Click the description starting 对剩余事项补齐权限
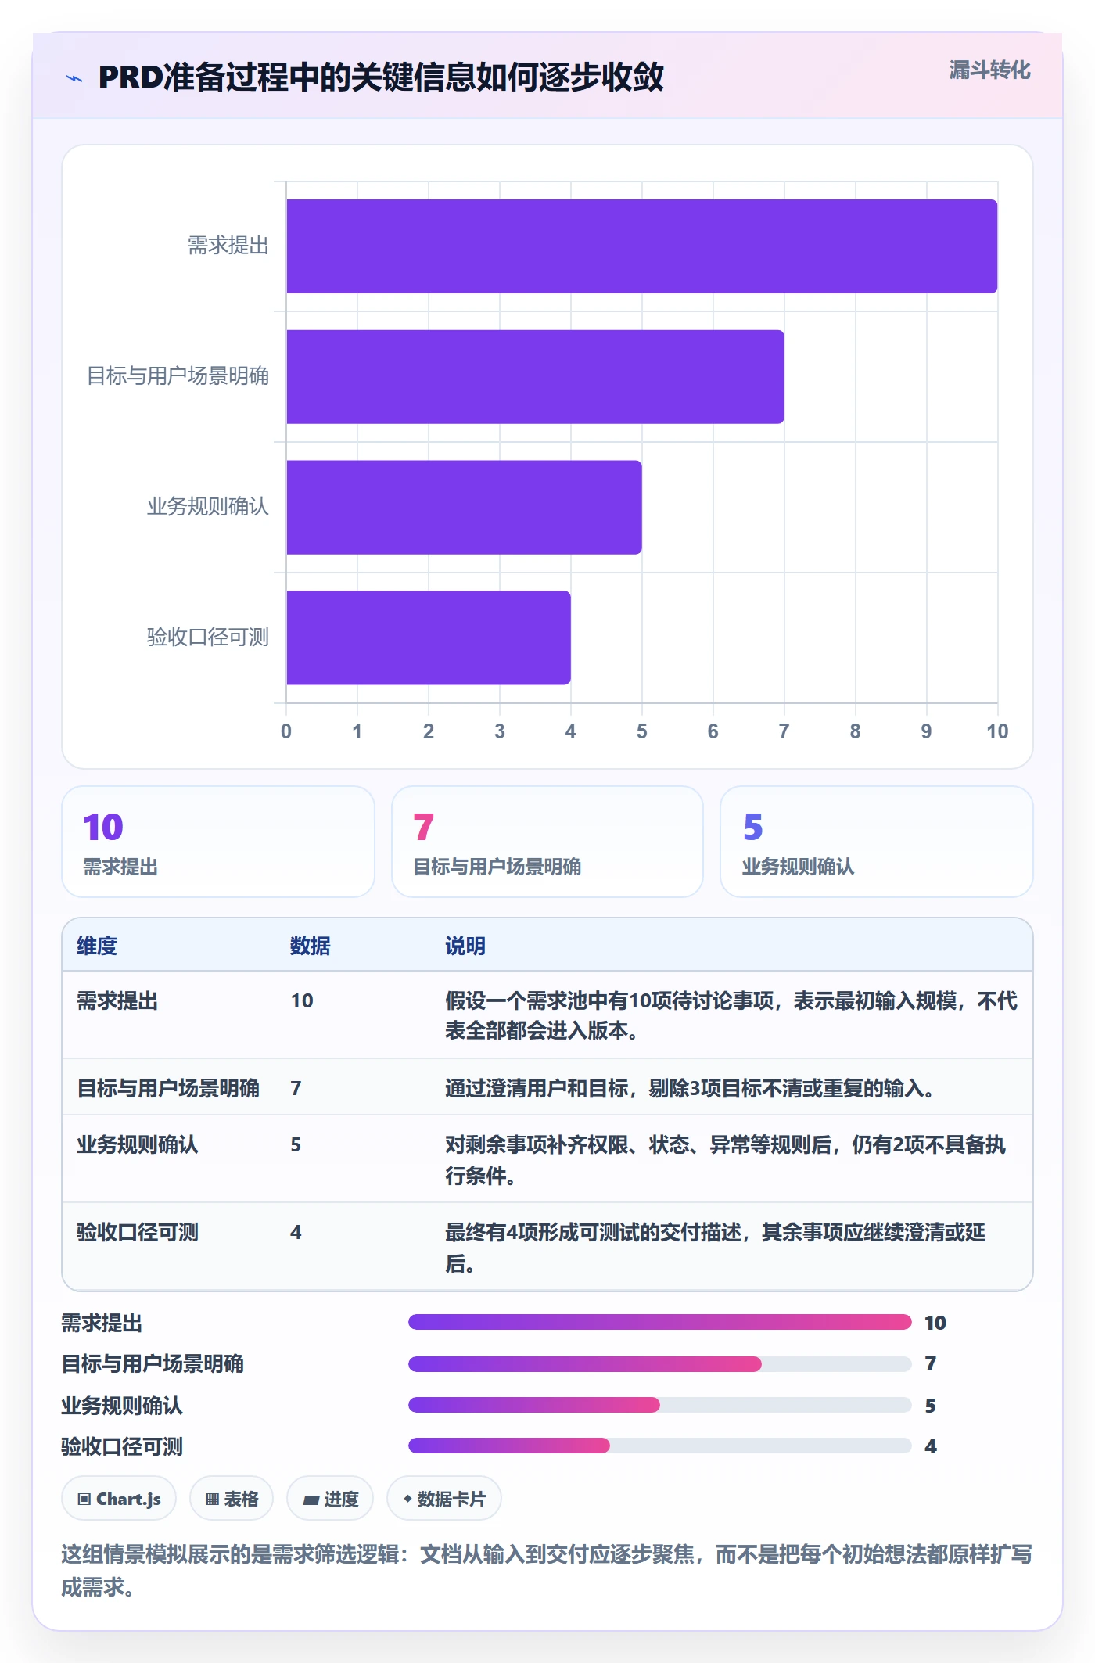The image size is (1095, 1663). coord(725,1160)
